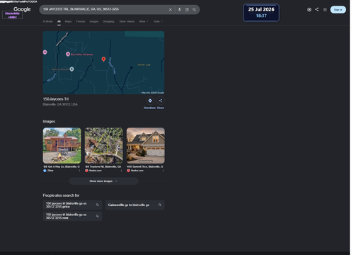Expand the Tools dropdown
The image size is (354, 255).
click(158, 21)
